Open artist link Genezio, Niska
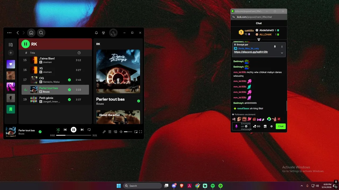The height and width of the screenshot is (190, 339). click(x=51, y=82)
